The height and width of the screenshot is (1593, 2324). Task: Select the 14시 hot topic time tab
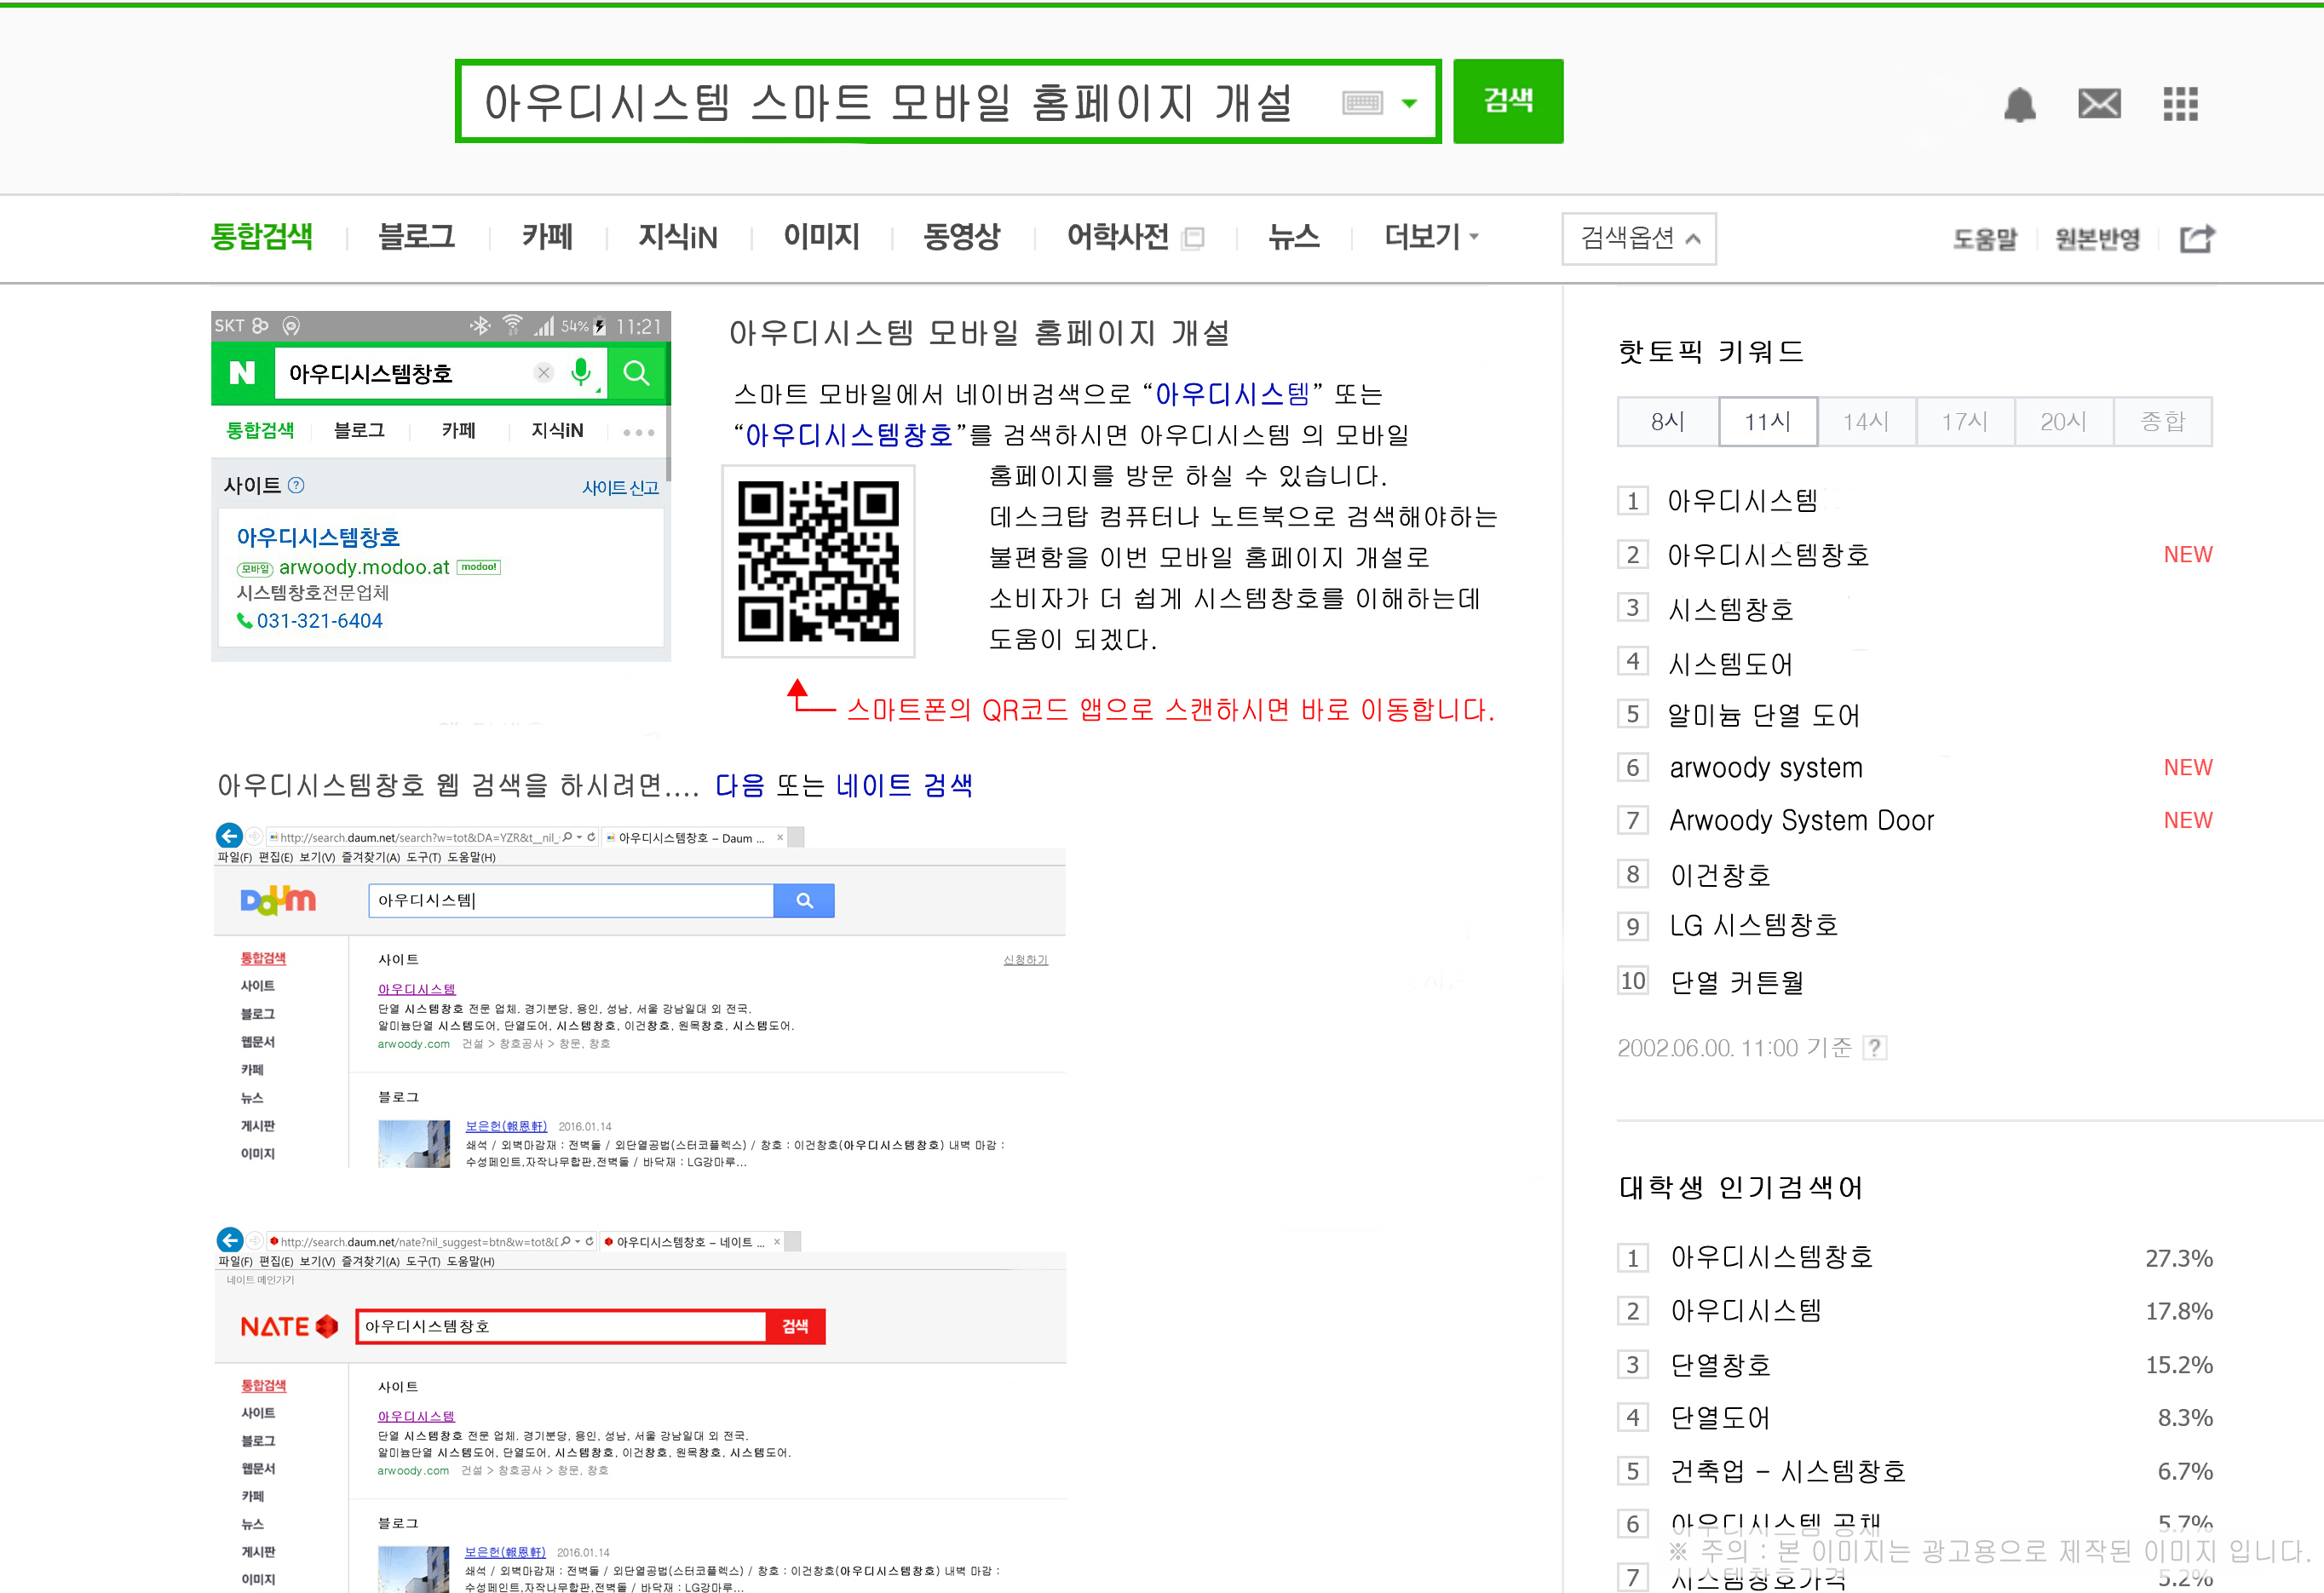[x=1866, y=421]
